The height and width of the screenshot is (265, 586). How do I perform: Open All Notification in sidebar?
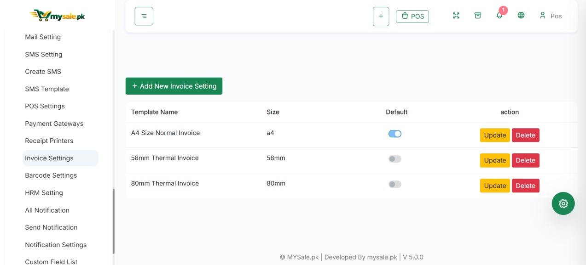[47, 210]
